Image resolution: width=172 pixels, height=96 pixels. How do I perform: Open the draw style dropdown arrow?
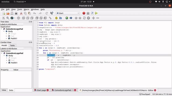point(15,18)
